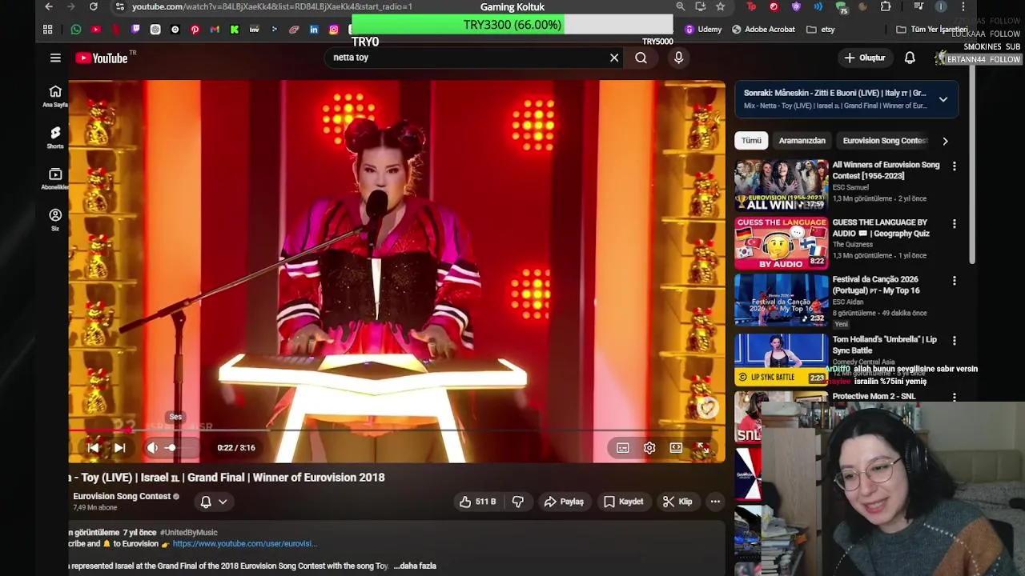Screen dimensions: 1025x576
Task: Skip to the previous video in the player
Action: pos(93,448)
